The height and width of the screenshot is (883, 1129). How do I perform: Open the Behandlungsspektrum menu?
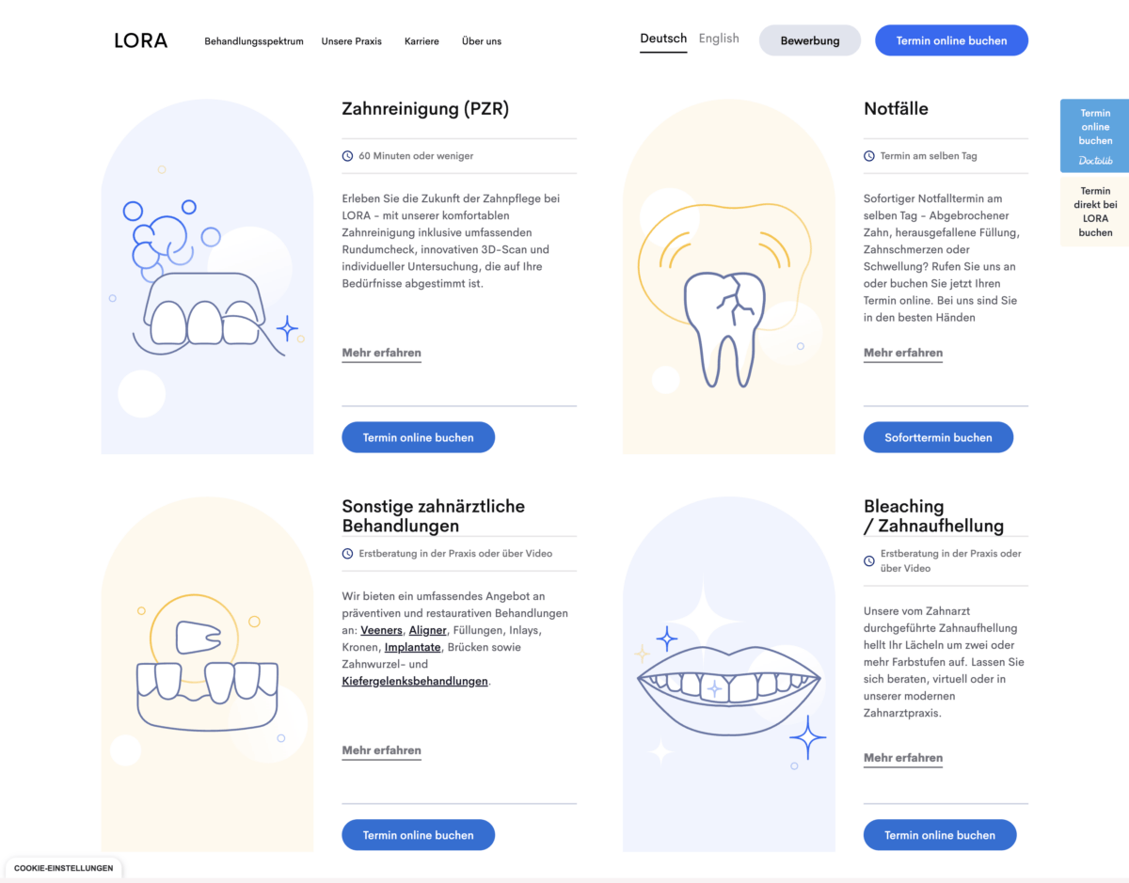[254, 41]
